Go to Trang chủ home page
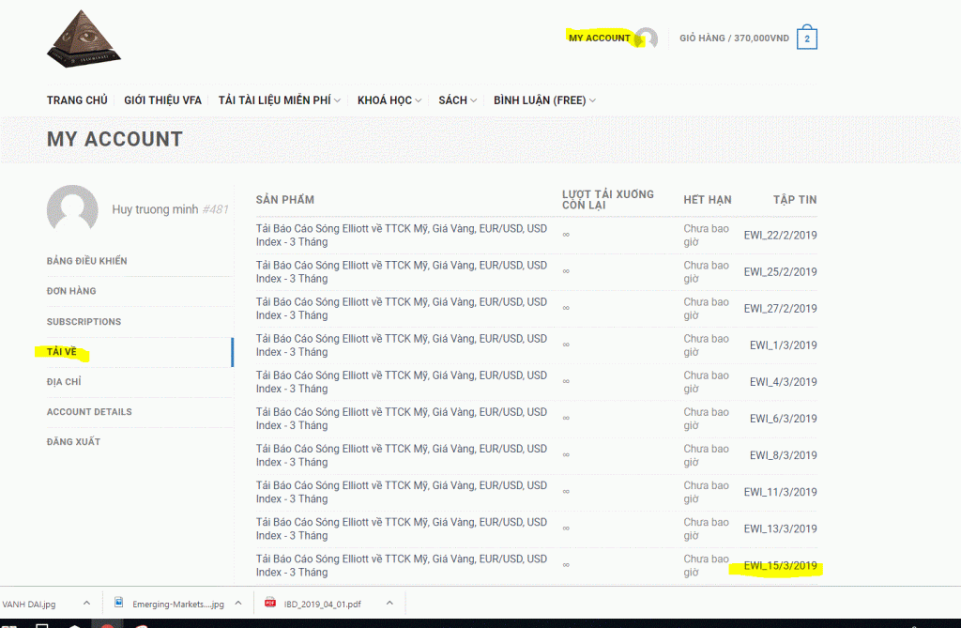The height and width of the screenshot is (628, 961). pos(77,100)
